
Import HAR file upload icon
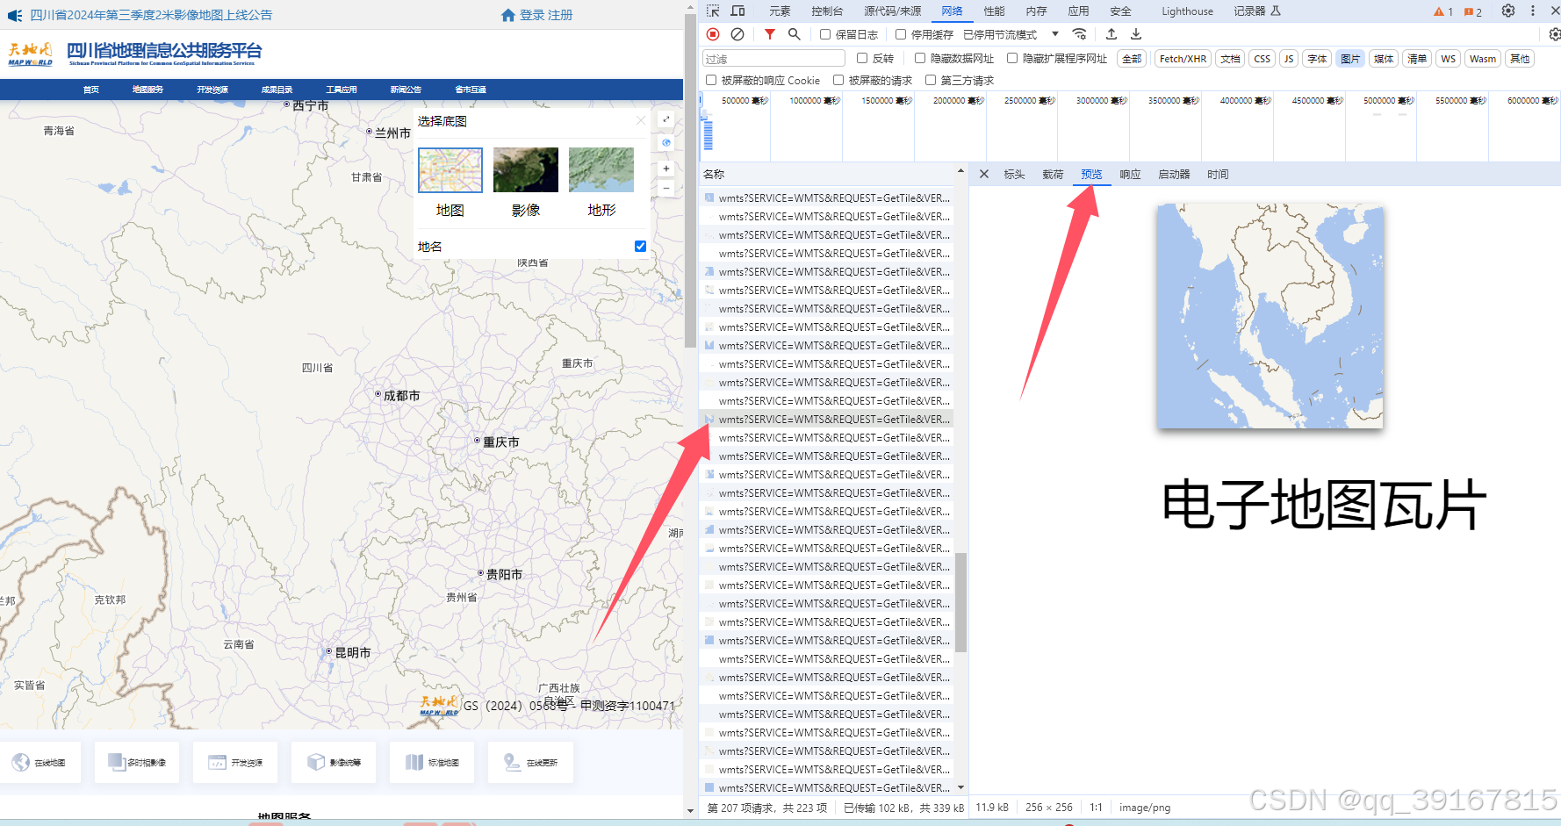click(x=1111, y=34)
